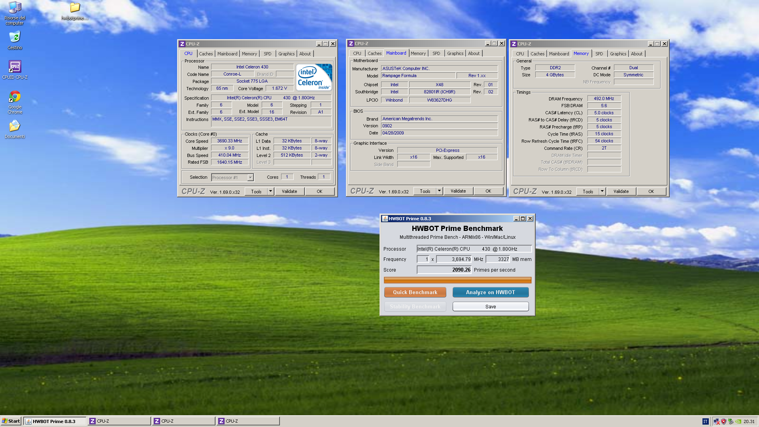The height and width of the screenshot is (427, 759).
Task: Expand Tools dropdown arrow in left CPU-Z
Action: tap(271, 191)
